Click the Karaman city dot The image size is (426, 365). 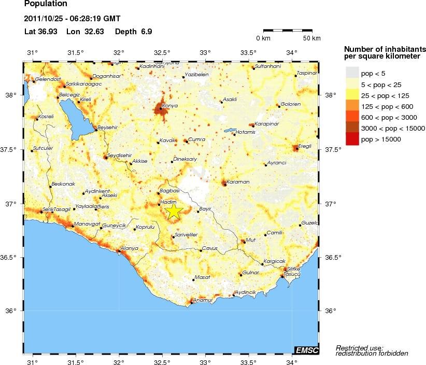coord(224,183)
